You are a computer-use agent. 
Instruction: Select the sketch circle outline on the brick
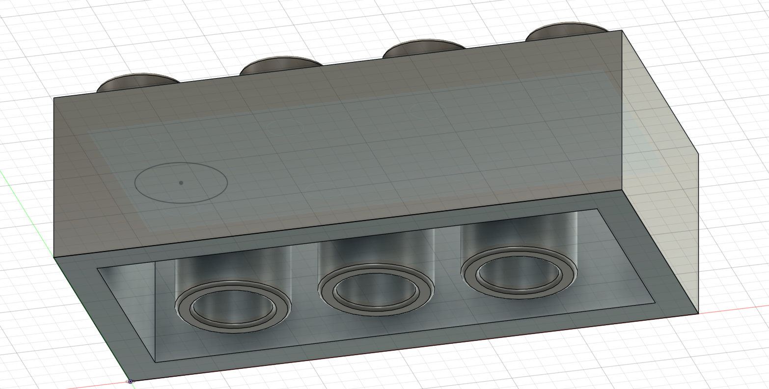click(x=227, y=183)
